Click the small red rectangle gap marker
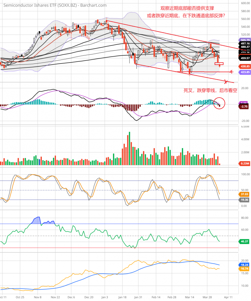 click(219, 64)
